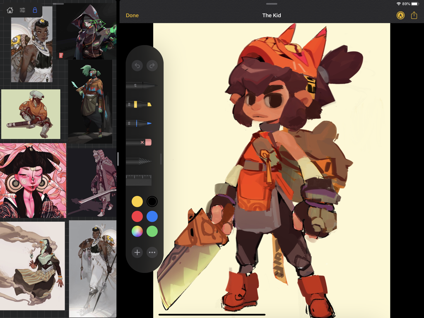Tap The Kid title in the top bar
The height and width of the screenshot is (318, 424).
[x=271, y=15]
